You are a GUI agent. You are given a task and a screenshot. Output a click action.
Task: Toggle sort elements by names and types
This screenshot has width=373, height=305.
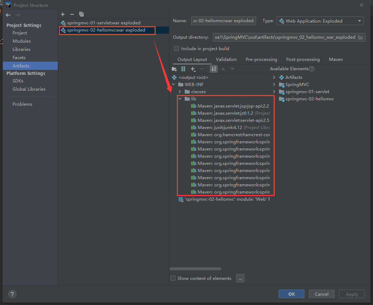tap(214, 69)
